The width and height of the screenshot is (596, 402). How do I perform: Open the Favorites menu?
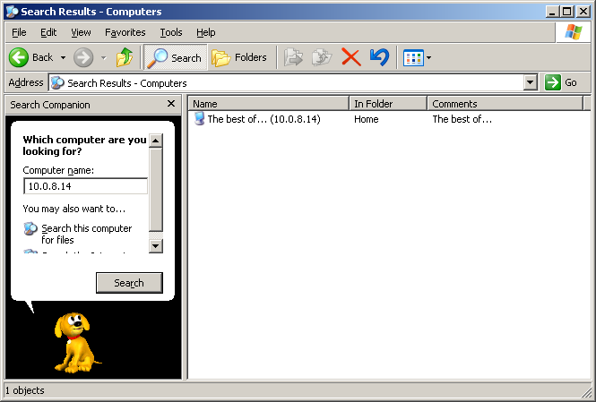pos(125,32)
